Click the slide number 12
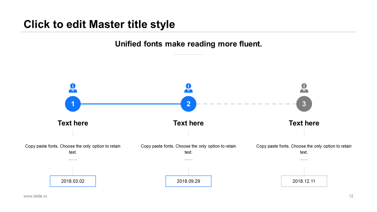The image size is (377, 212). pos(351,196)
